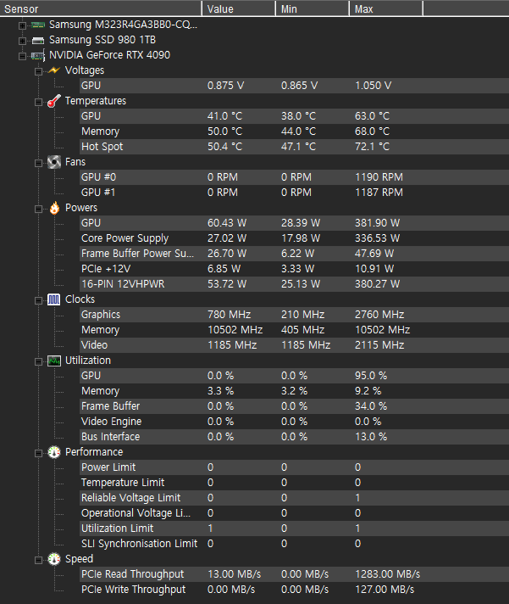Click the Temperatures thermometer icon
This screenshot has height=604, width=509.
[x=54, y=101]
